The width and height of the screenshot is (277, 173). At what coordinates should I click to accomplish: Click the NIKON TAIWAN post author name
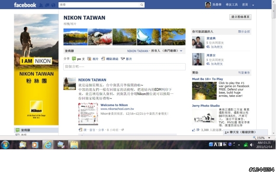pos(92,80)
